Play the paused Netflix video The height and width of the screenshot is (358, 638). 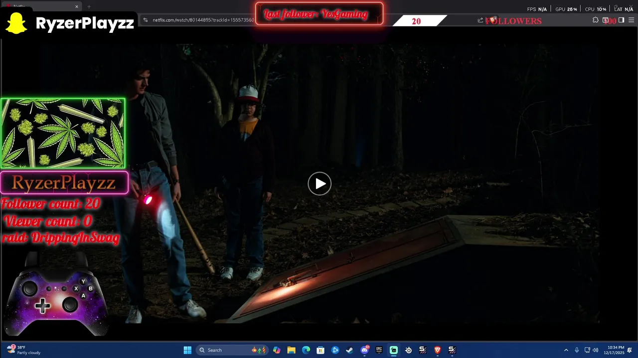pyautogui.click(x=319, y=184)
